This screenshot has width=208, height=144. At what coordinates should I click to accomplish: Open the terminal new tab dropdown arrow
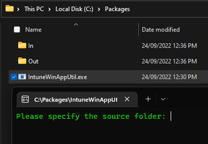[163, 99]
